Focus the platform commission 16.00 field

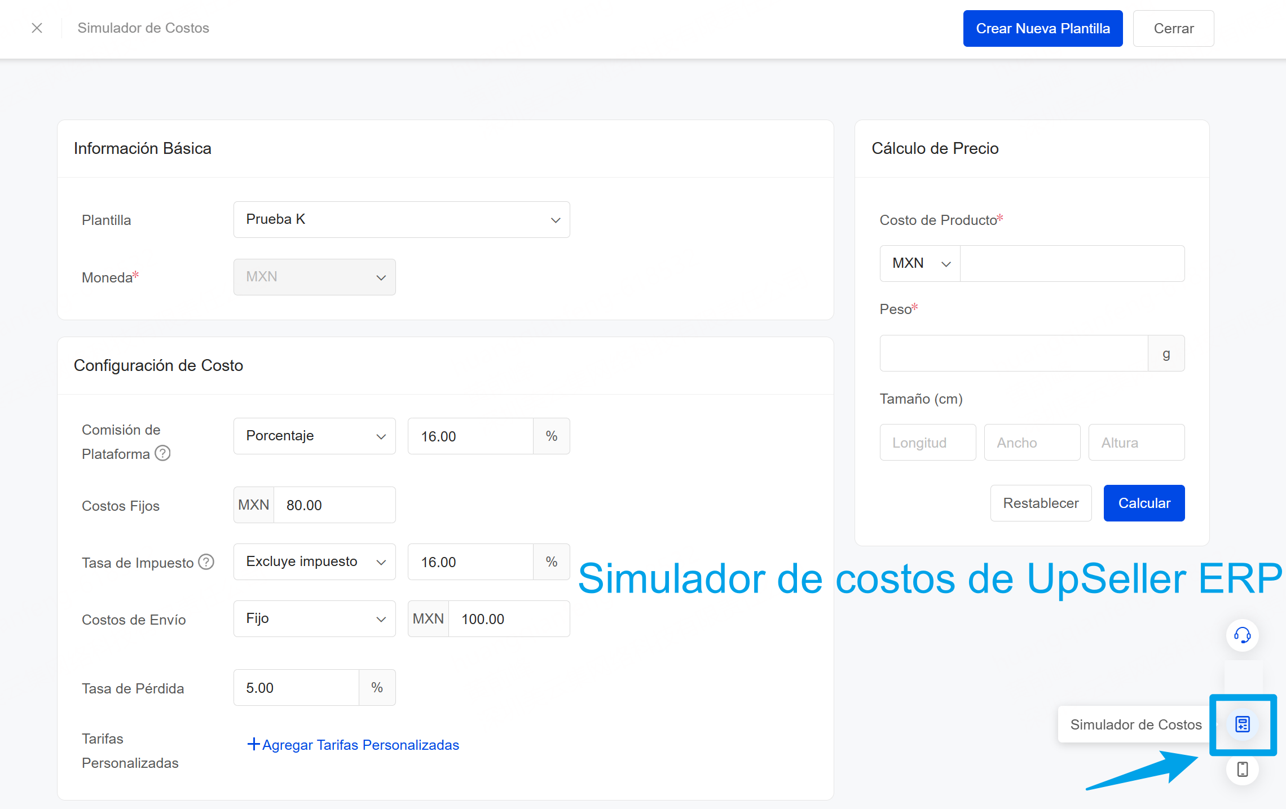(470, 436)
